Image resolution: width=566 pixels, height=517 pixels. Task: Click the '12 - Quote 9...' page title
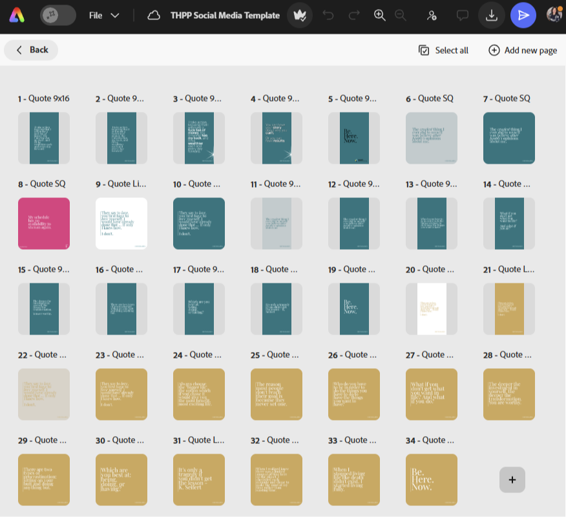[x=354, y=184]
